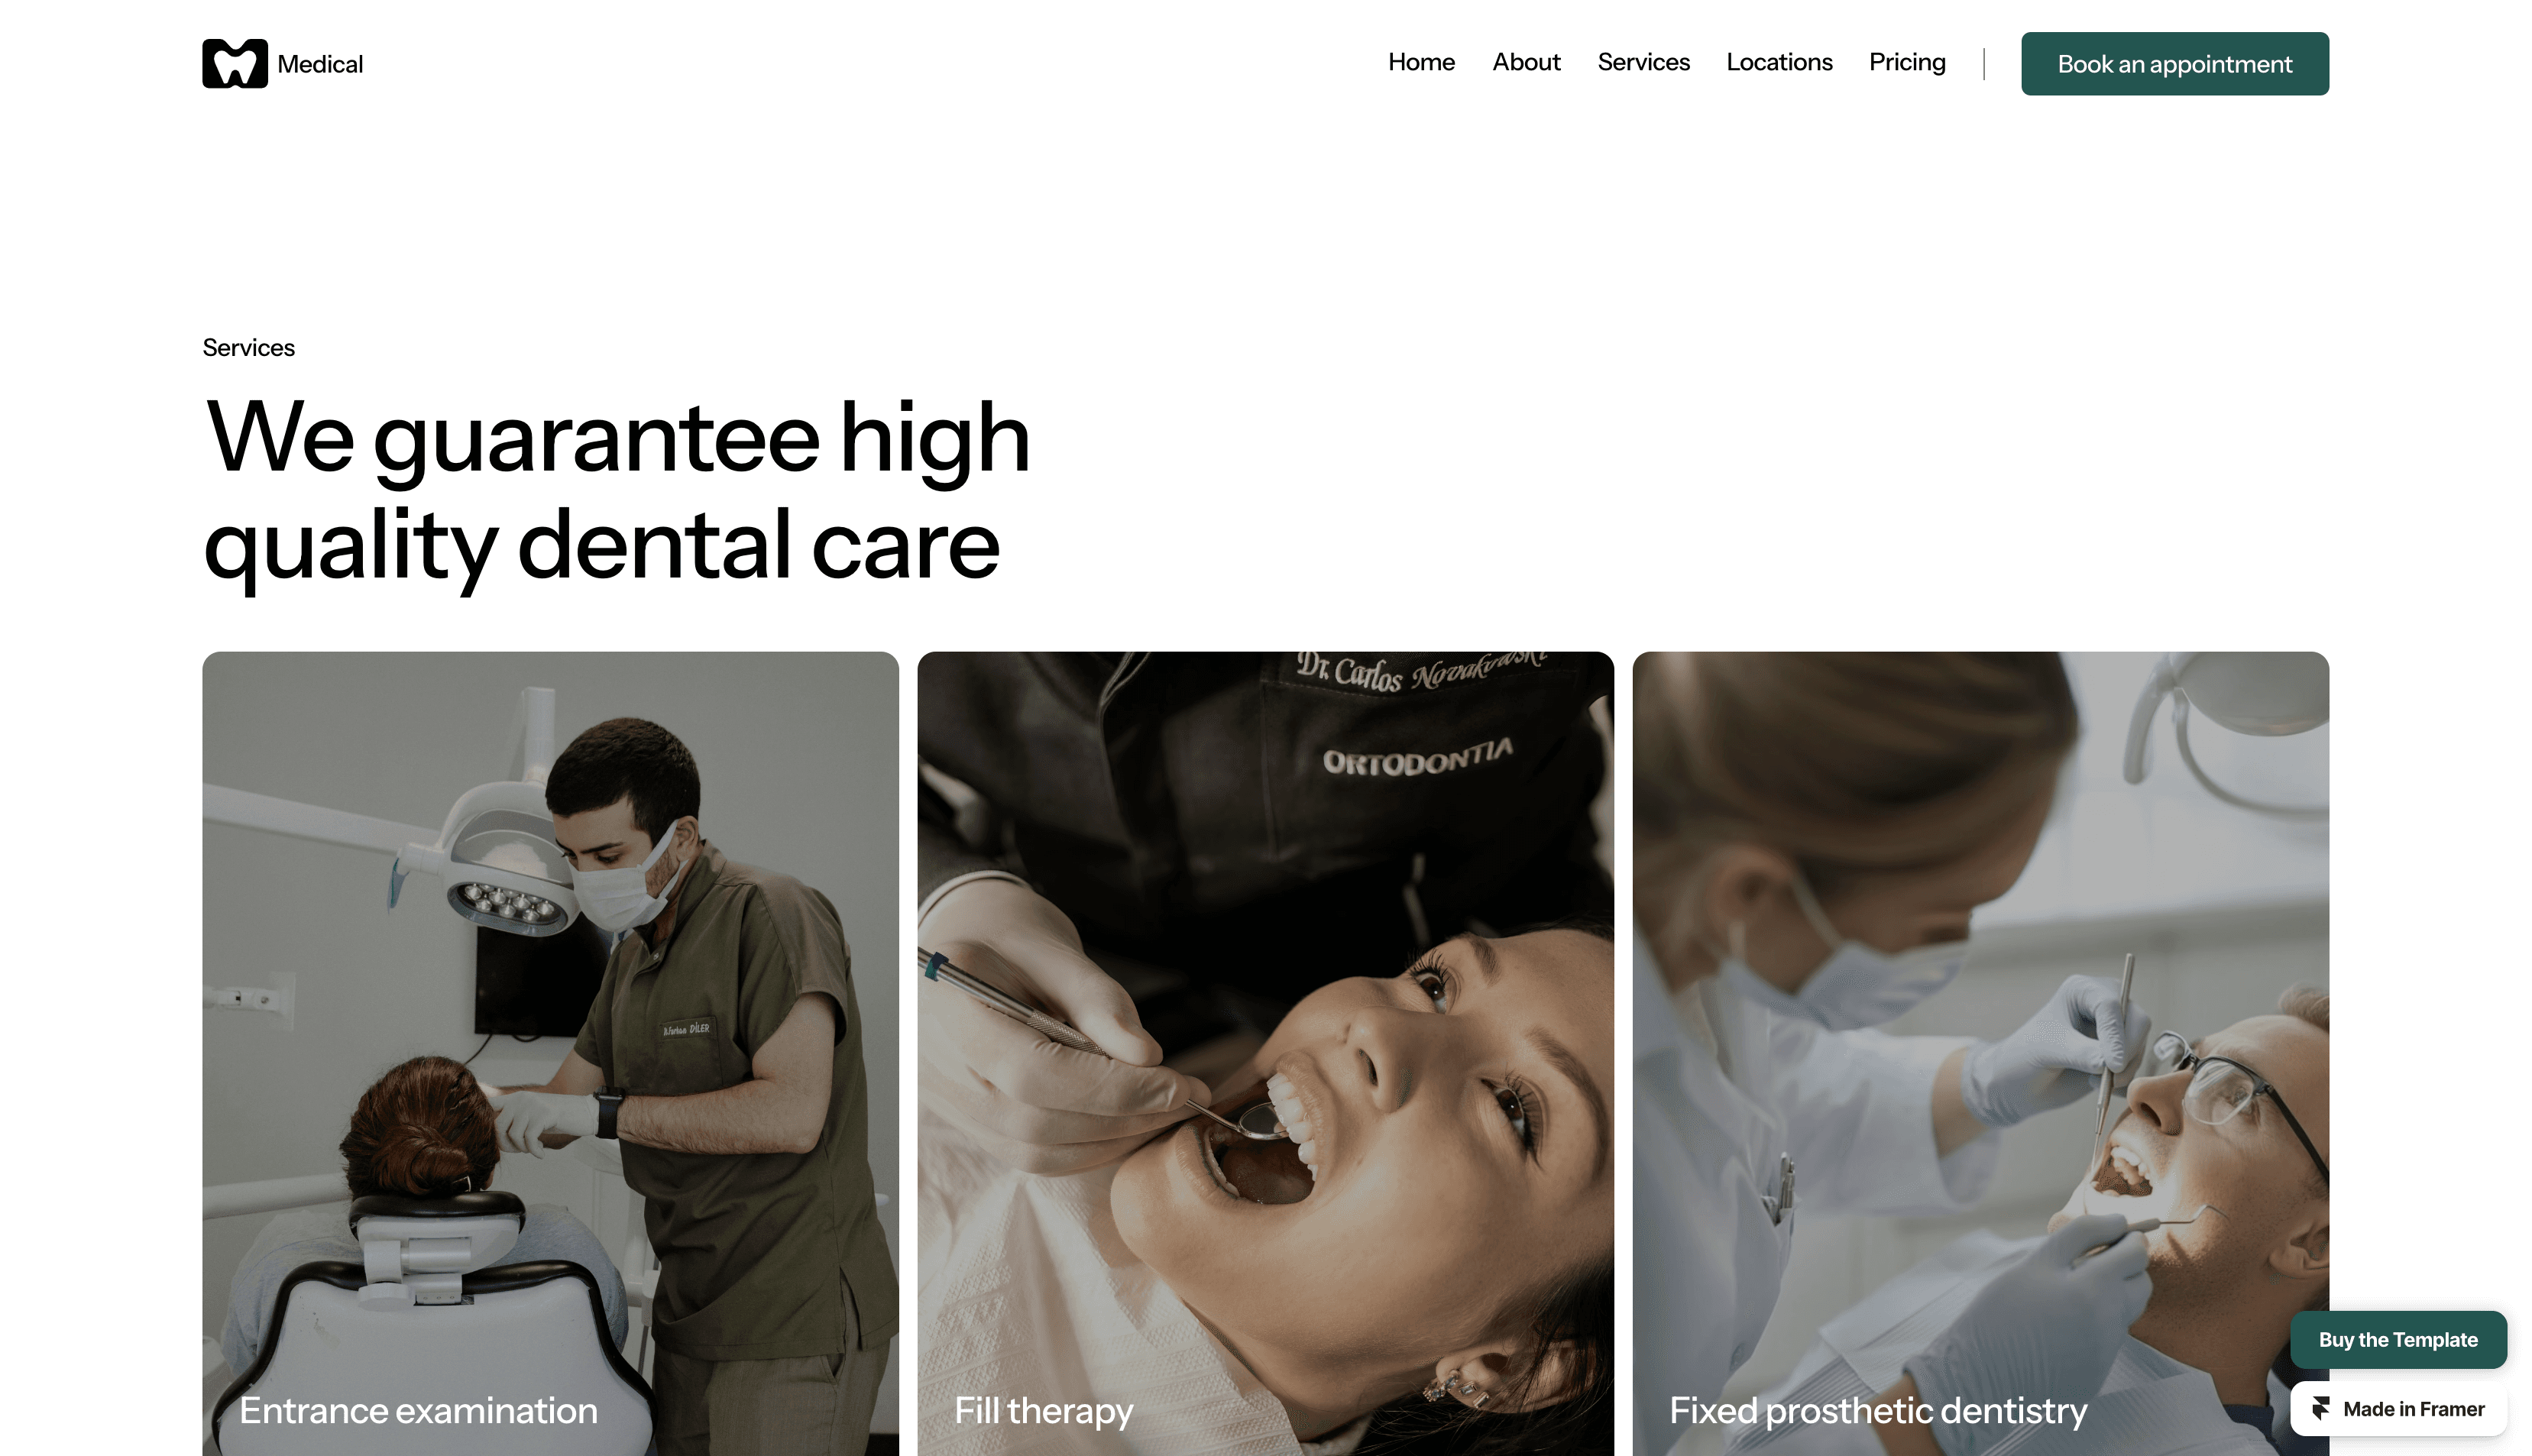Click the Services section label above heading
The image size is (2532, 1456).
click(248, 347)
